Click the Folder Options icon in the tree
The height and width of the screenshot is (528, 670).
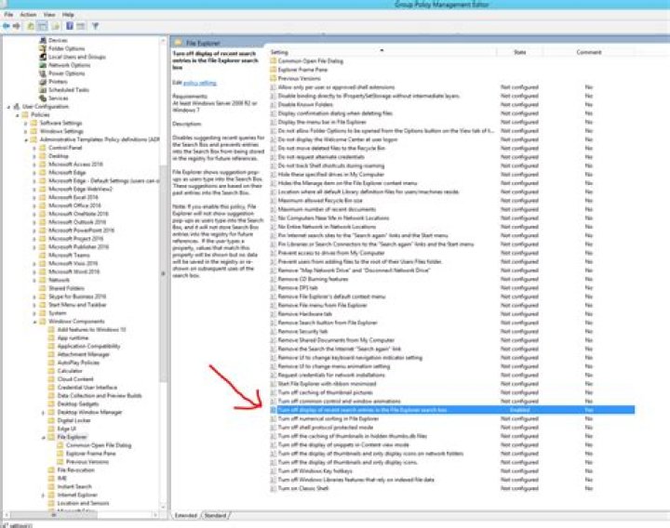(43, 48)
